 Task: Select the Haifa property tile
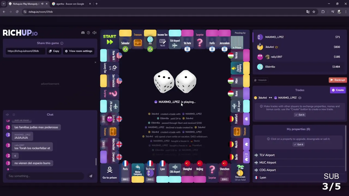click(212, 40)
